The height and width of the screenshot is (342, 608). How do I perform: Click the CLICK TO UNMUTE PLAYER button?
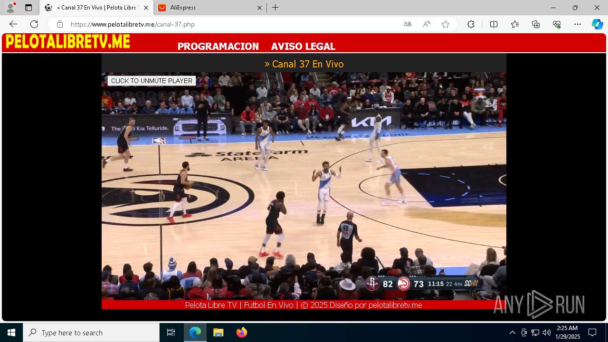[x=152, y=81]
